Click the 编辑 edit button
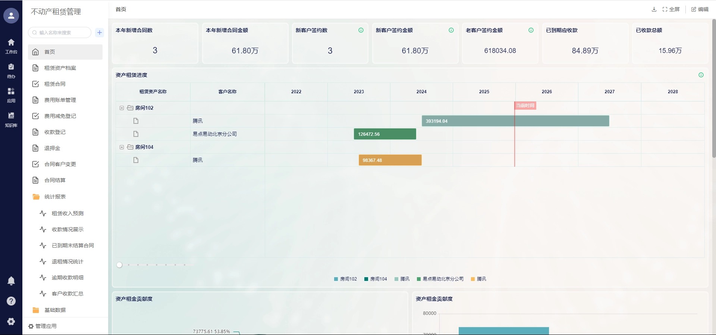This screenshot has width=716, height=335. click(x=700, y=9)
